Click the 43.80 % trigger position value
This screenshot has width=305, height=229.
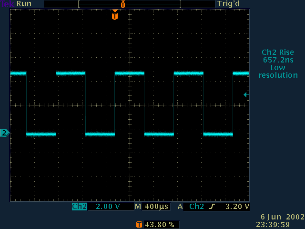tap(160, 224)
